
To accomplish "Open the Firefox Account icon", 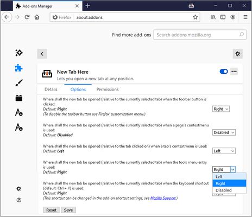I will 233,17.
